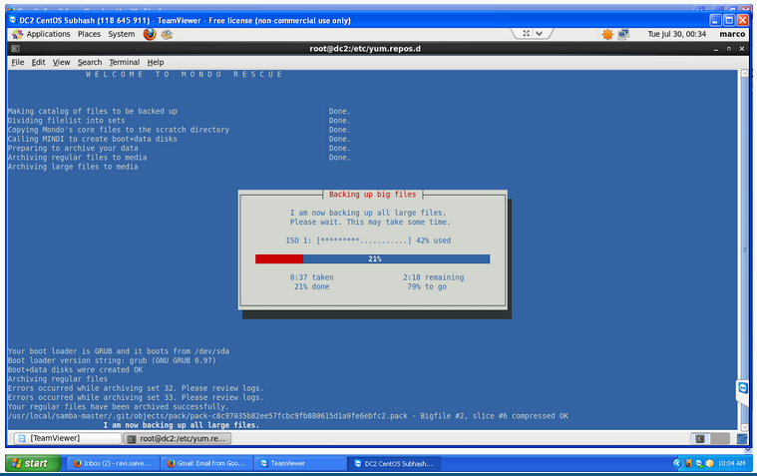
Task: Click the TeamViewer side panel icon
Action: (742, 387)
